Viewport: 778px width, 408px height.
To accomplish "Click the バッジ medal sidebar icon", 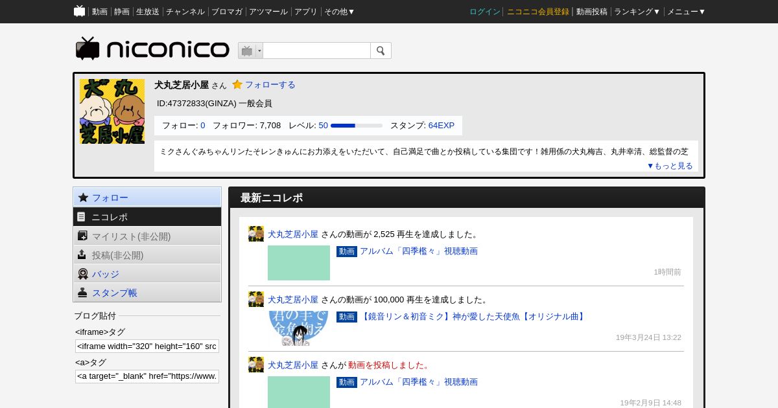I will tap(83, 274).
